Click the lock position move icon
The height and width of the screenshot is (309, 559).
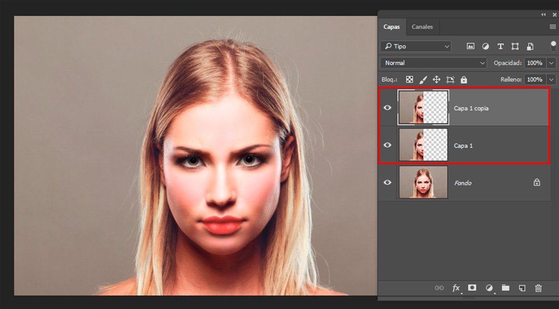tap(437, 80)
